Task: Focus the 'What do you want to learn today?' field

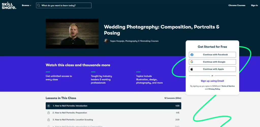Action: tap(64, 5)
